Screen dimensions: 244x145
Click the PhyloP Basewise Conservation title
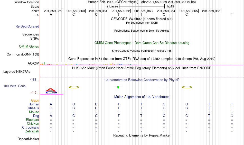tap(142, 80)
